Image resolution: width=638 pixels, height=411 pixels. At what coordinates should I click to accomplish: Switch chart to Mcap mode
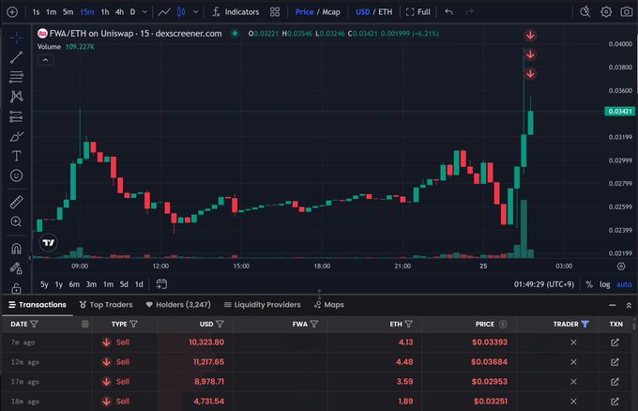[331, 12]
